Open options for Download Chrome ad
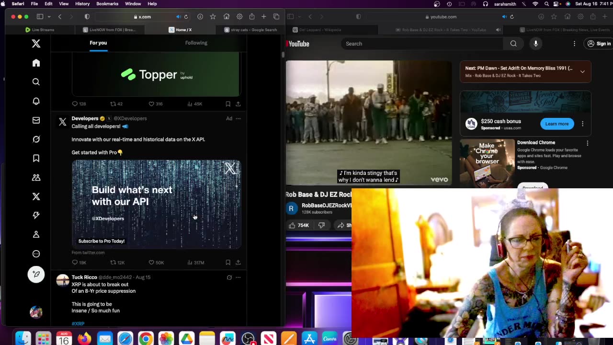Image resolution: width=613 pixels, height=345 pixels. (x=587, y=143)
